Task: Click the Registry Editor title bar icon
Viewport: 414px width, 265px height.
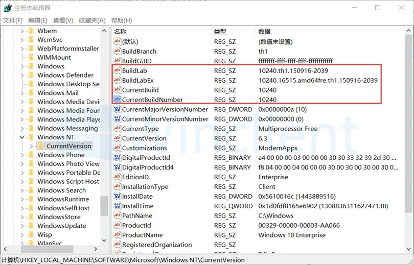Action: (x=8, y=8)
